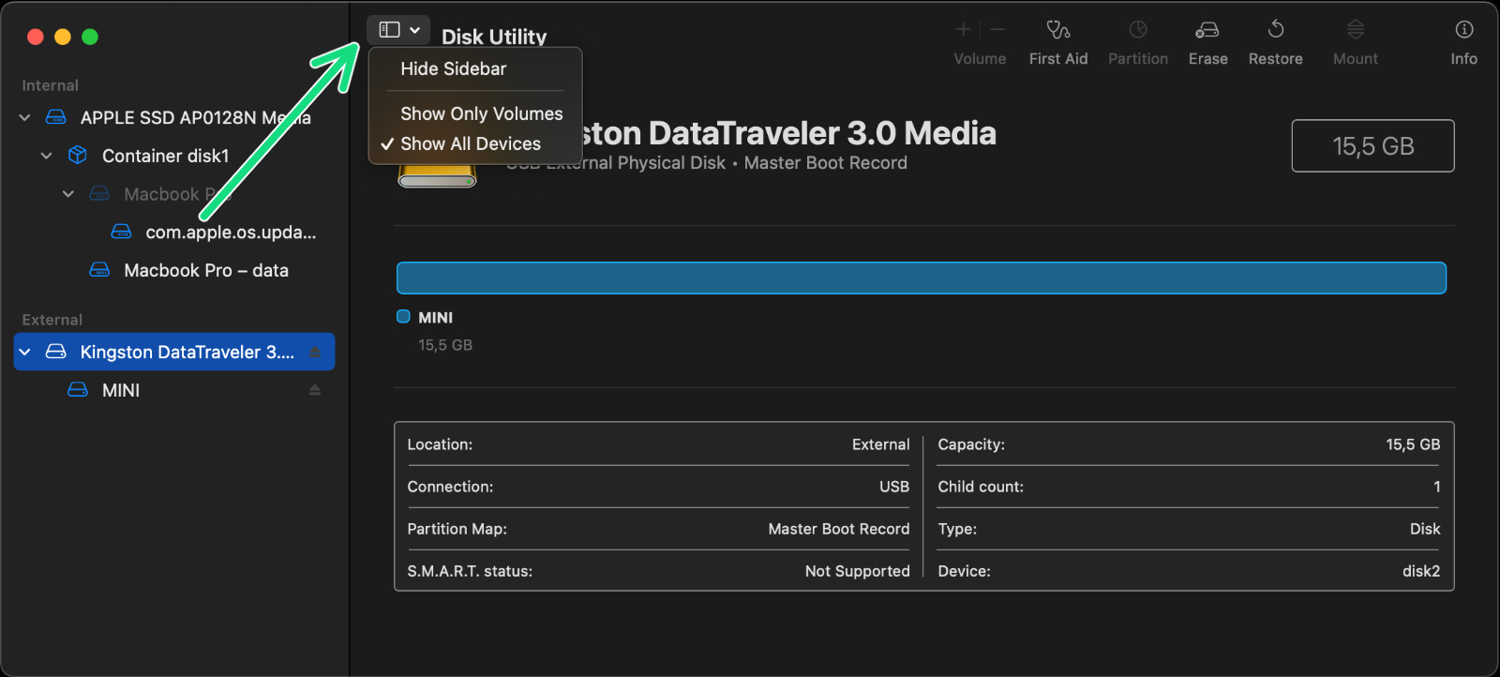1500x677 pixels.
Task: Click the External sidebar section header
Action: click(x=52, y=320)
